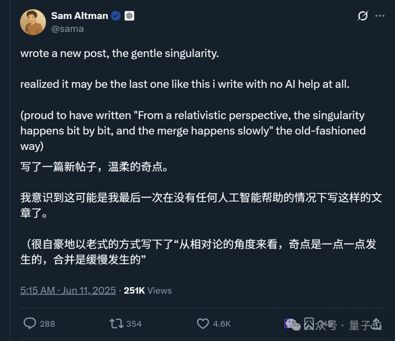The image size is (395, 341).
Task: Click the 4.6K likes count
Action: coord(222,324)
